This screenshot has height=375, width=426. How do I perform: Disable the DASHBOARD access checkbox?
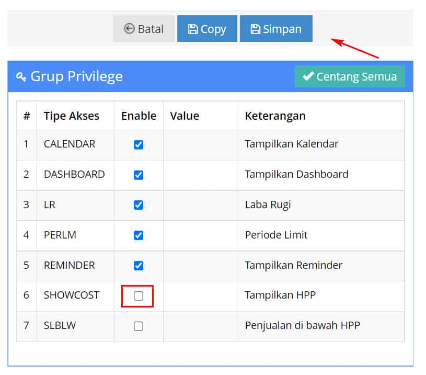[x=139, y=175]
